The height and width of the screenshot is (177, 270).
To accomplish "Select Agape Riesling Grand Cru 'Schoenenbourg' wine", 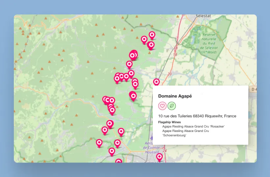I will (x=186, y=133).
